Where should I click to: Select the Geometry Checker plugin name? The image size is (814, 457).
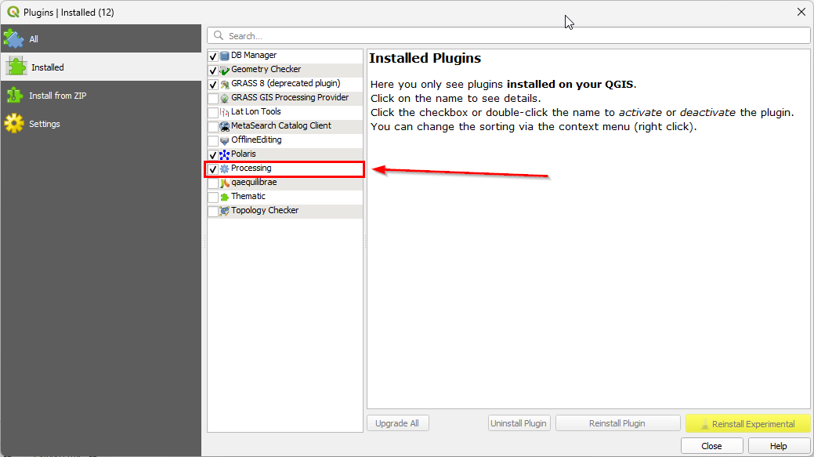(266, 69)
